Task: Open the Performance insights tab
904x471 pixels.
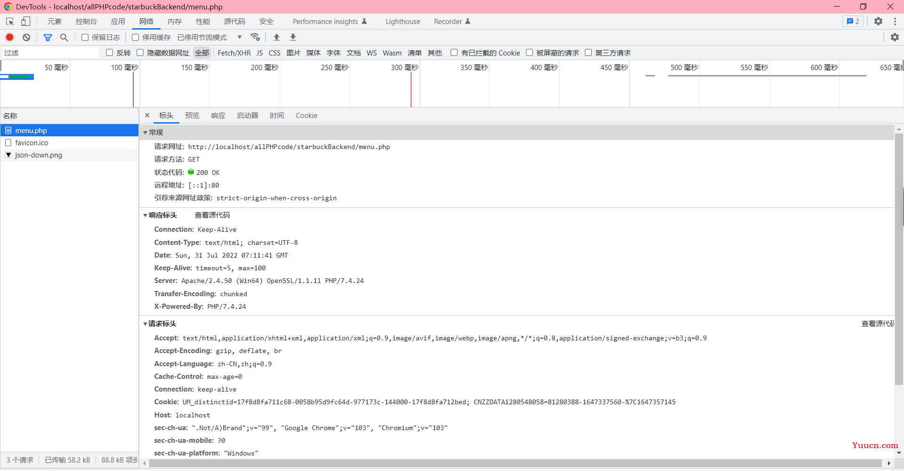Action: (x=330, y=22)
